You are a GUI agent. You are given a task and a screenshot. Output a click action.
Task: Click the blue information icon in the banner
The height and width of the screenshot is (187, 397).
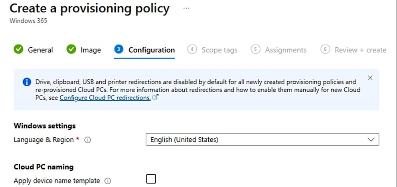[26, 82]
